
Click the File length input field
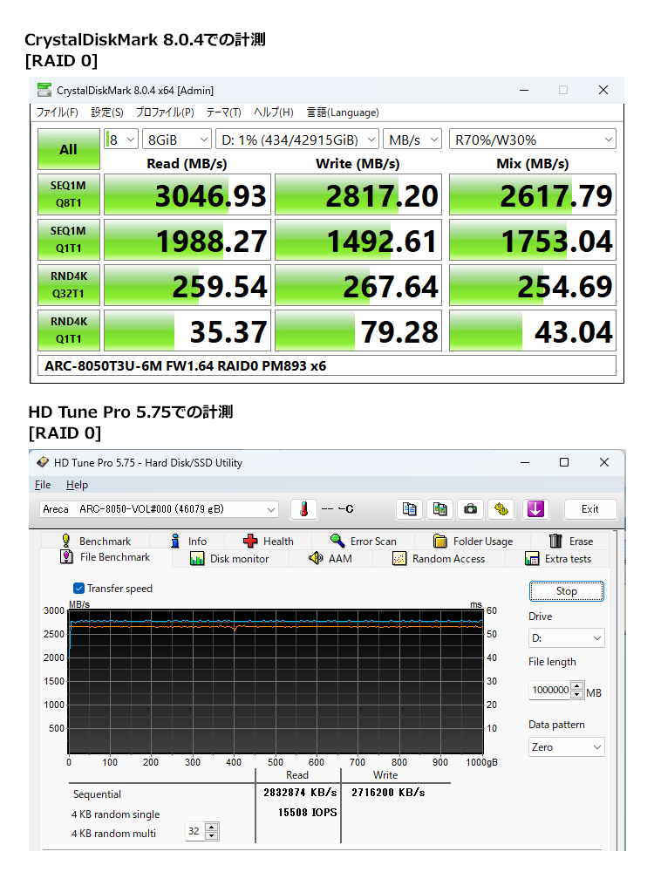[549, 690]
